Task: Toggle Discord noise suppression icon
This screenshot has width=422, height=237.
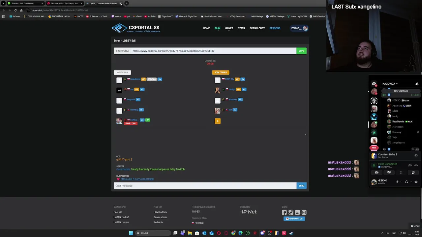Action: pos(410,165)
